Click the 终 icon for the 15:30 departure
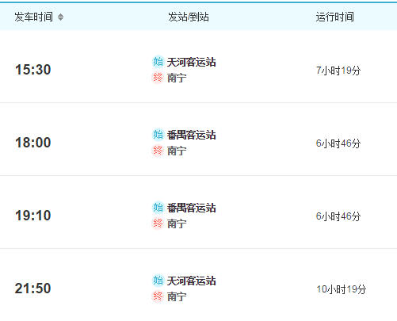Screen dimensions: 397x321 tap(158, 78)
